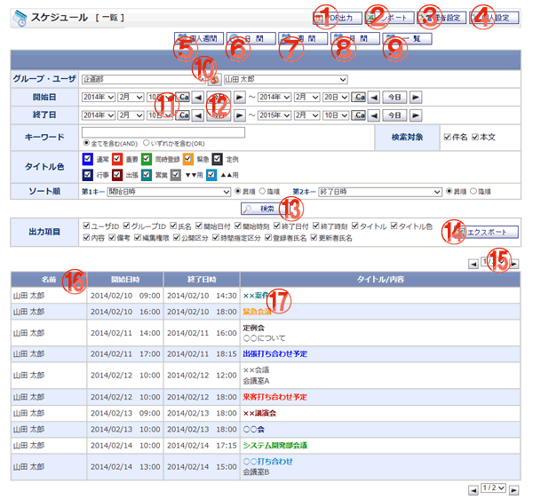Click the キーワード text input field
This screenshot has height=499, width=533.
(x=163, y=132)
